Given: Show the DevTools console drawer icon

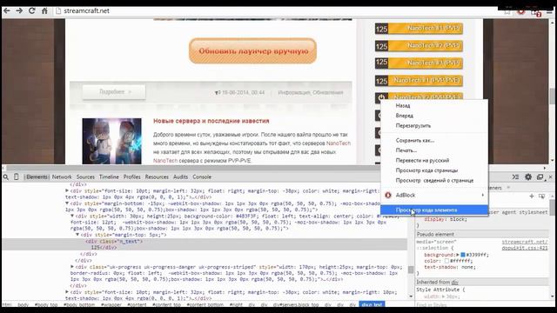Looking at the screenshot, I should [515, 176].
